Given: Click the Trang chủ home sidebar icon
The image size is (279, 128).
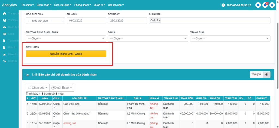Looking at the screenshot, I should 4,14.
